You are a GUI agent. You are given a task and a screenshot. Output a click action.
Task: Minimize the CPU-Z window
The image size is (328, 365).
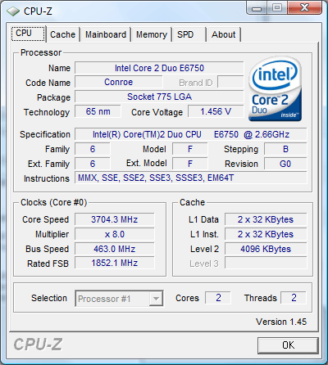coord(257,7)
